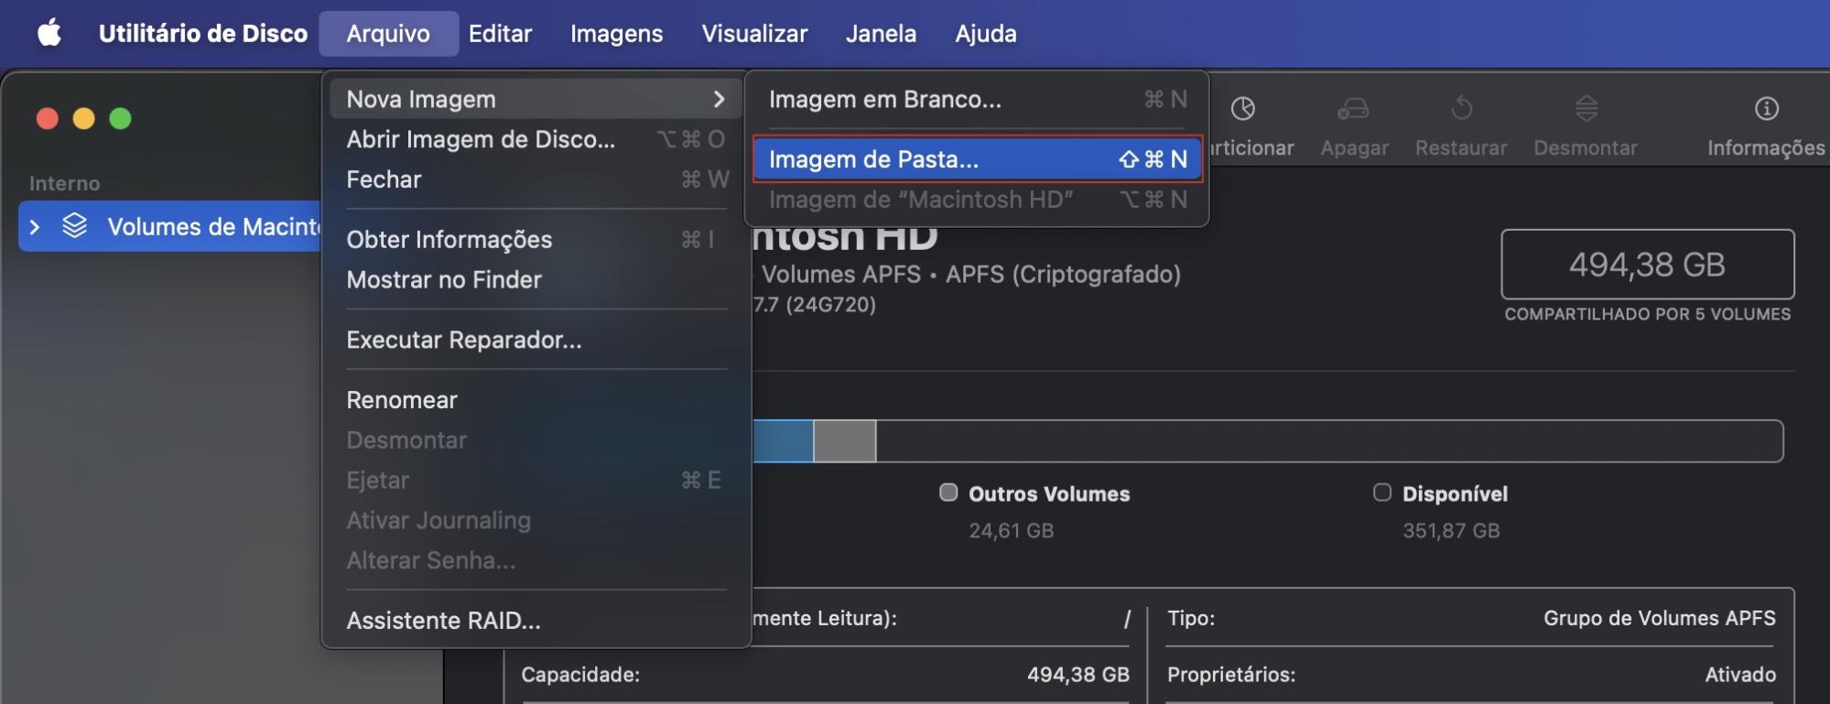Click the Restaurar arrow toolbar icon
This screenshot has width=1830, height=704.
pos(1461,109)
